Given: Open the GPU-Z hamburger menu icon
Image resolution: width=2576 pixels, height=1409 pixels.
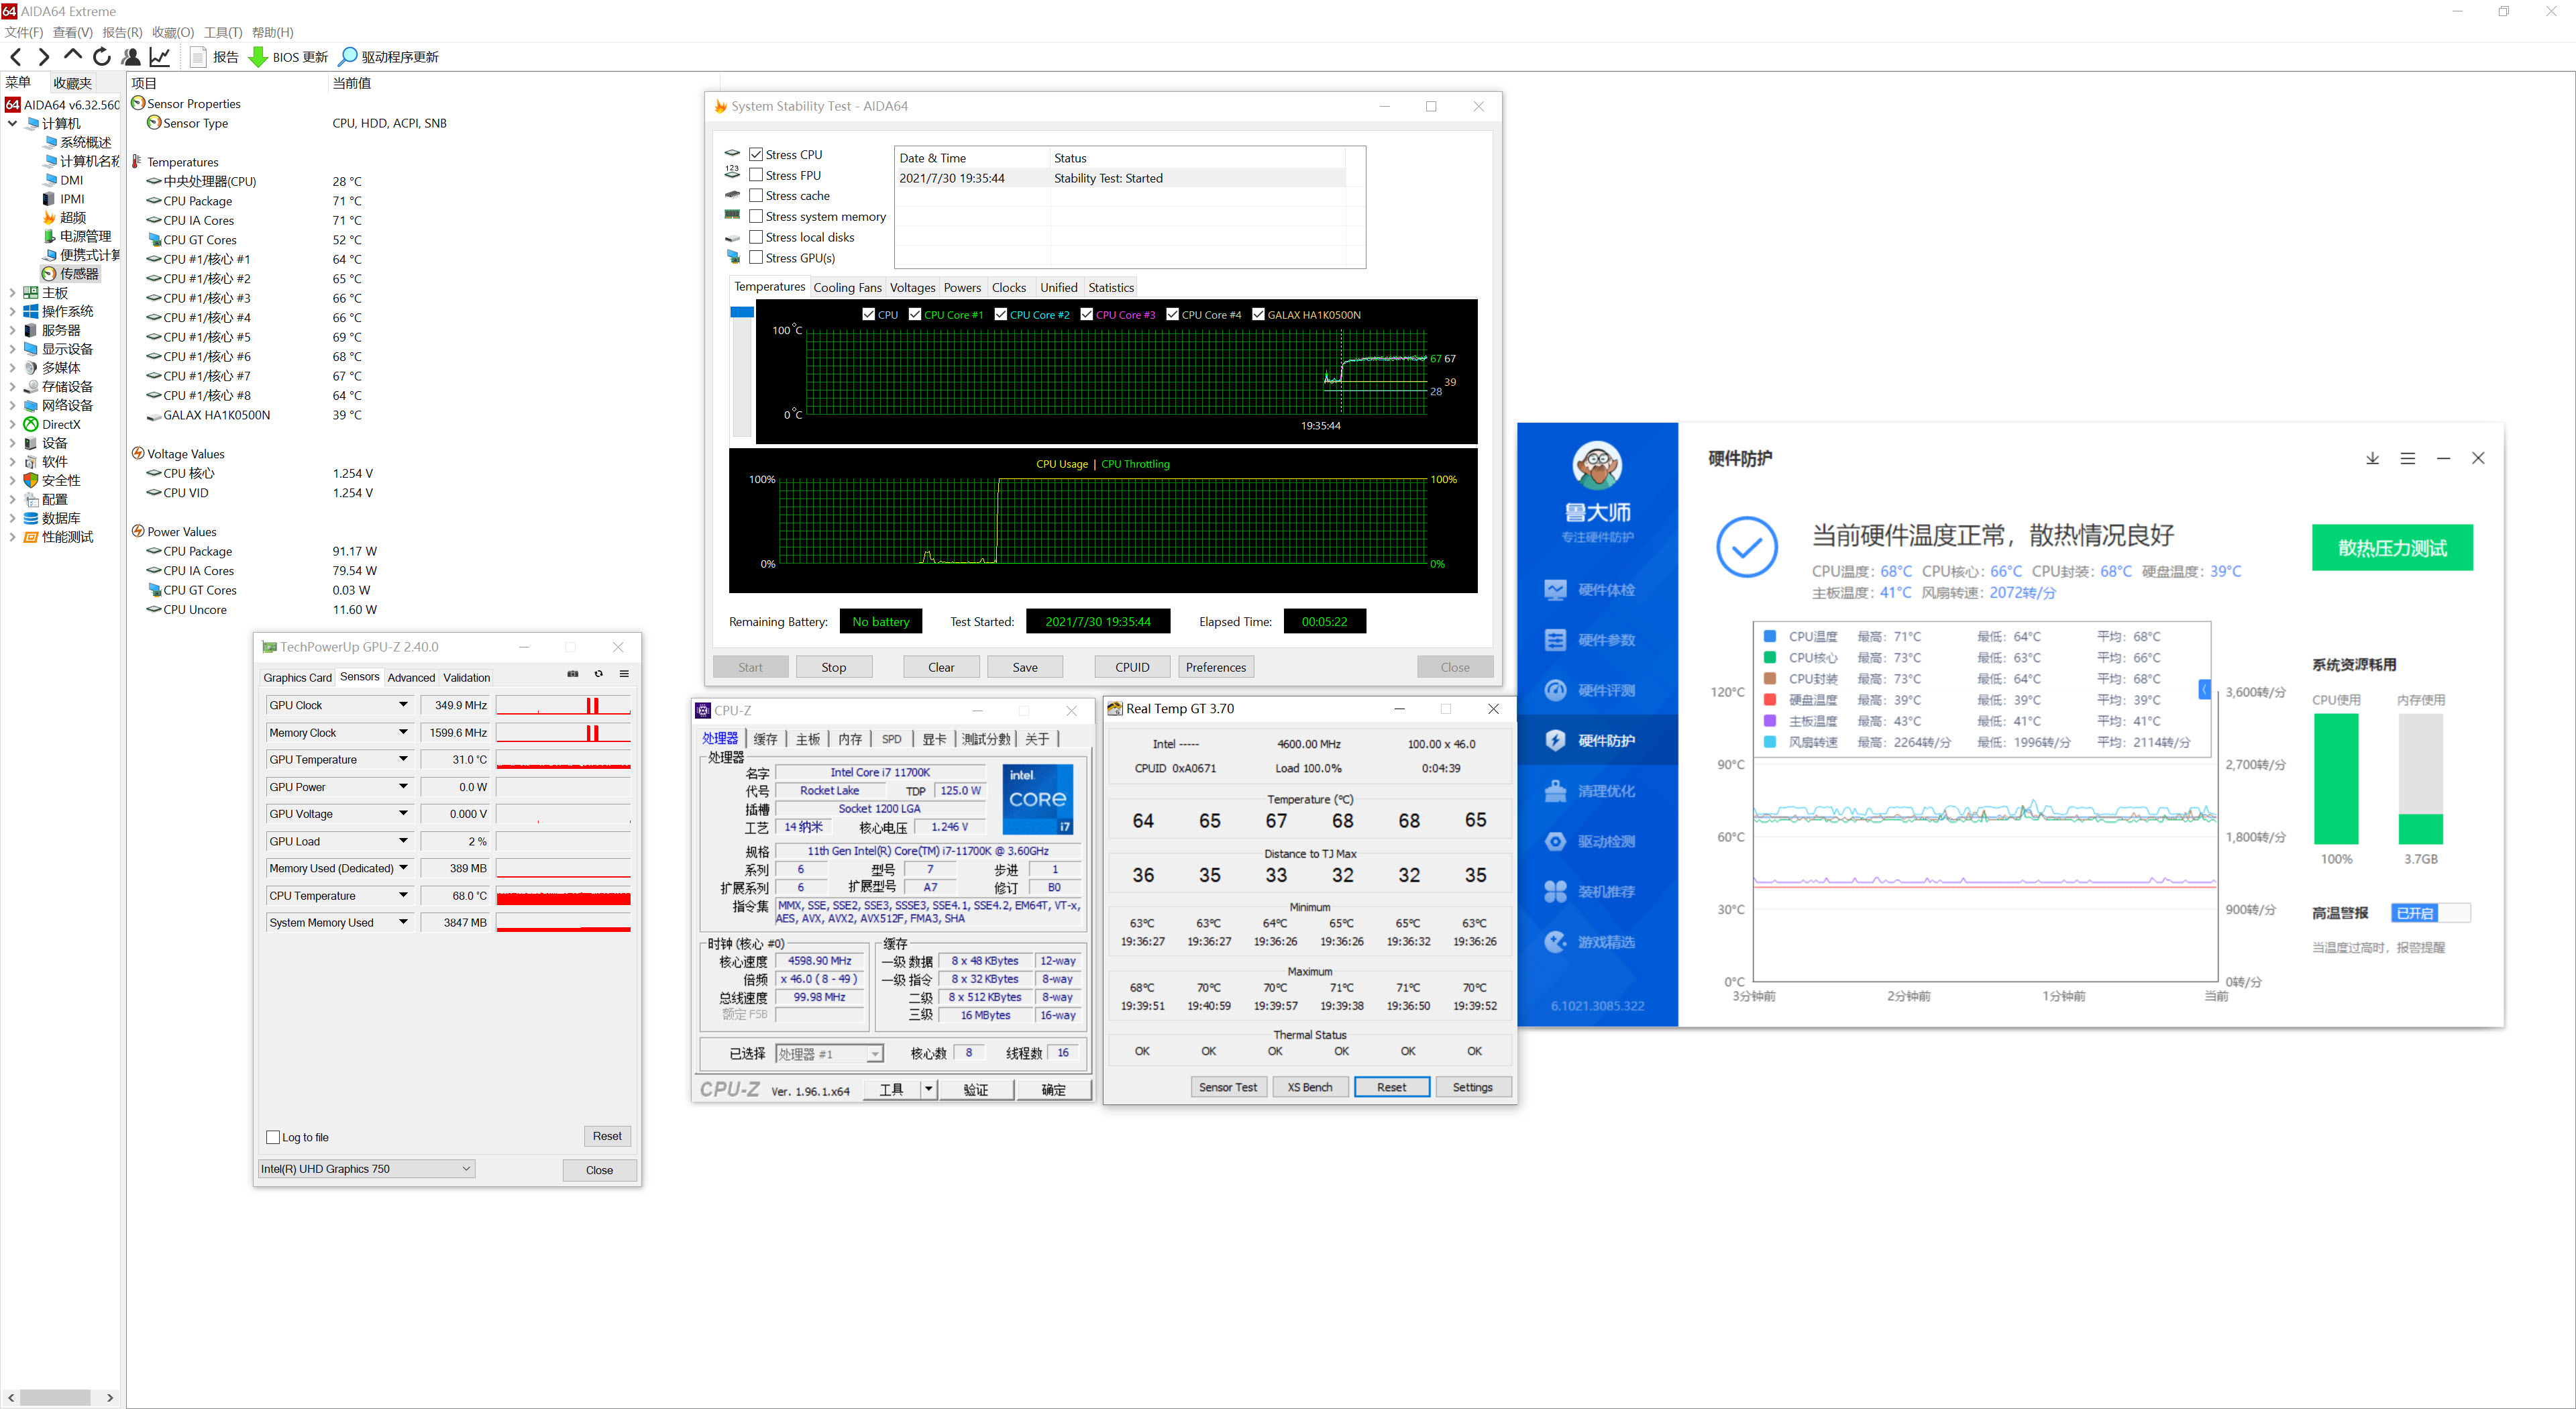Looking at the screenshot, I should (x=624, y=674).
